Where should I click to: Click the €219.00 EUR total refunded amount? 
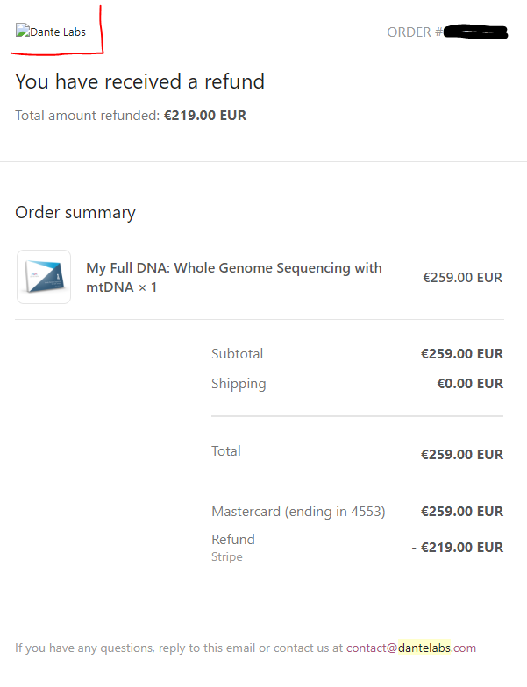pos(205,116)
